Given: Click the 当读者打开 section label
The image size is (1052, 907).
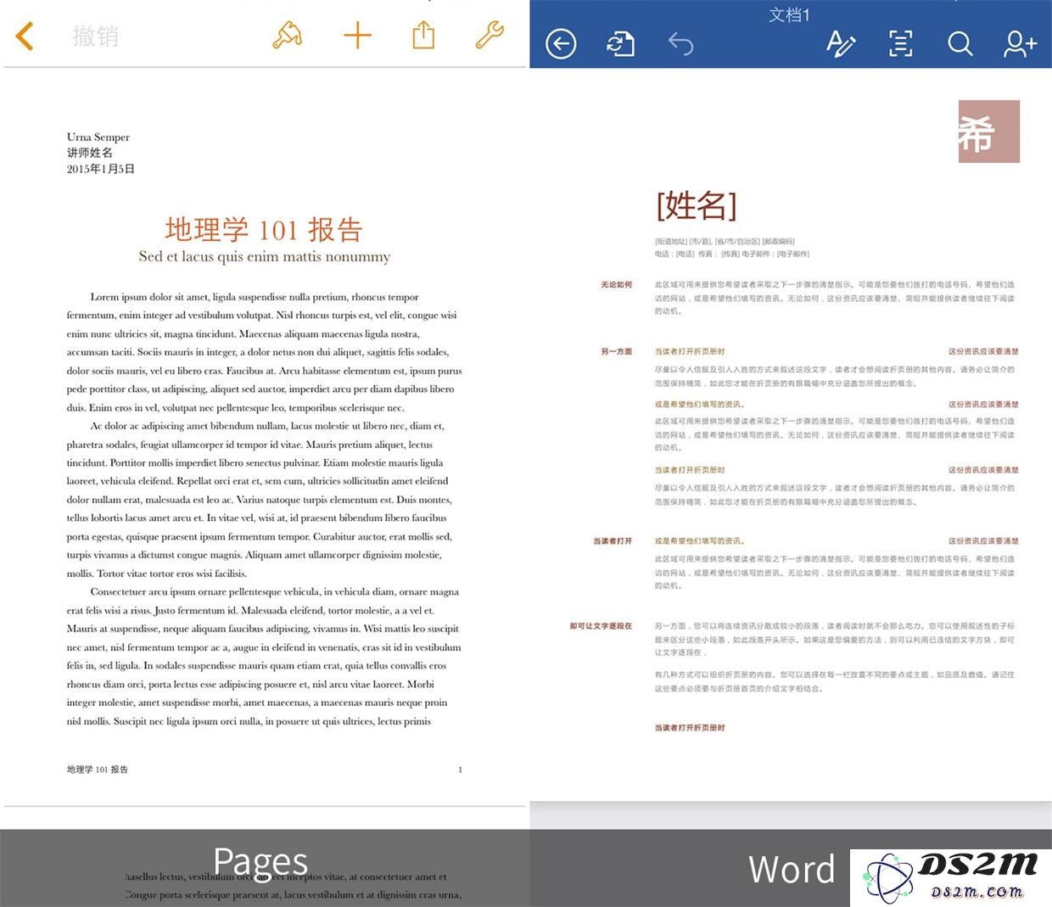Looking at the screenshot, I should 613,541.
